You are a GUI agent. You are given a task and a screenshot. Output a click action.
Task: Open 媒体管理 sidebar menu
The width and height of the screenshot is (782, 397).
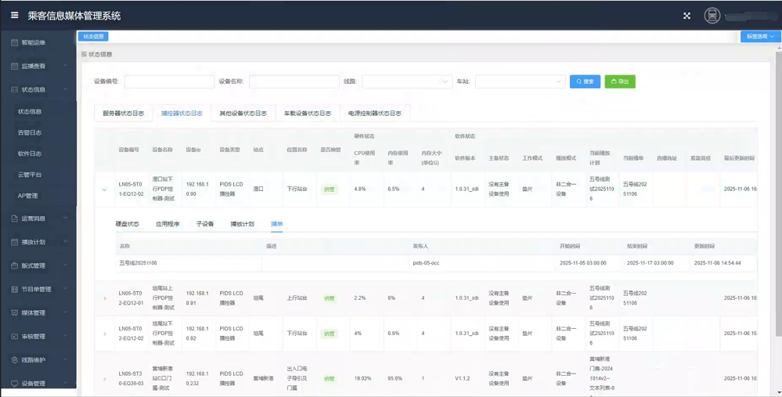point(33,312)
